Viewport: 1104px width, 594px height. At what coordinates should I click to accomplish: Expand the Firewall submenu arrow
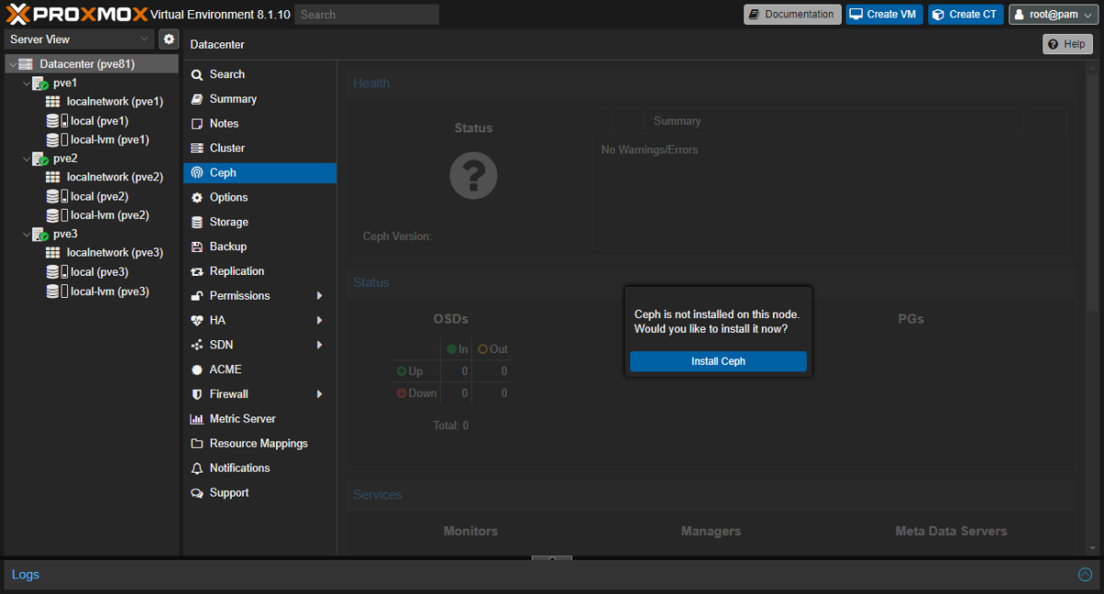[x=320, y=394]
